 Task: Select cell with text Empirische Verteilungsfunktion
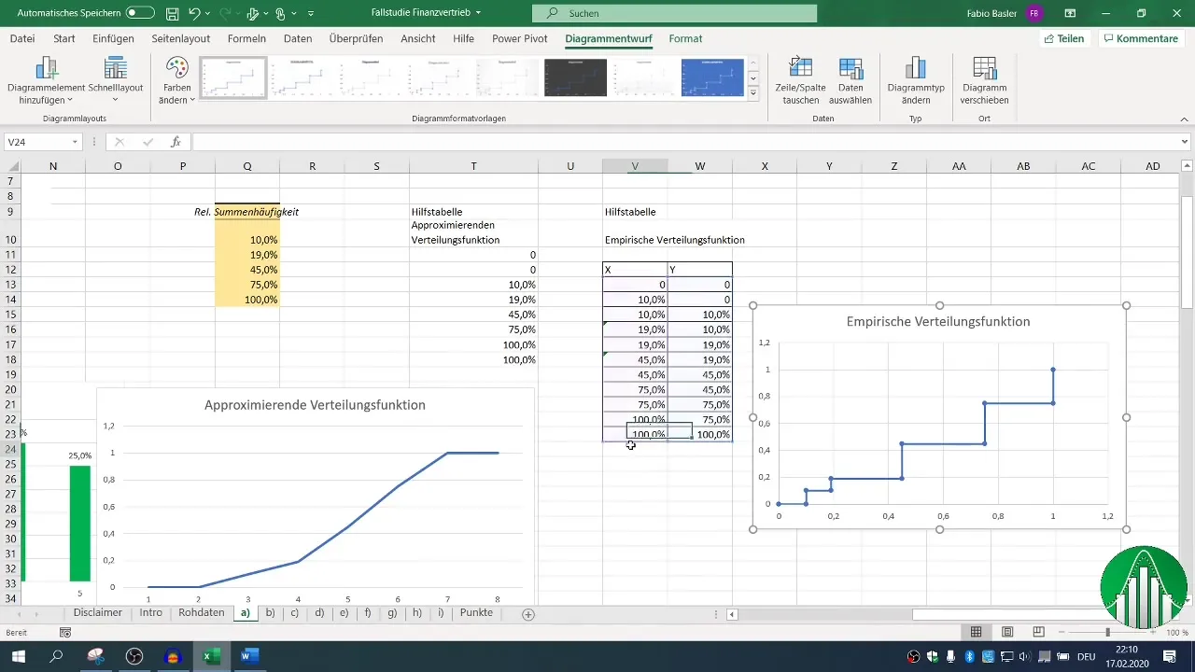675,240
